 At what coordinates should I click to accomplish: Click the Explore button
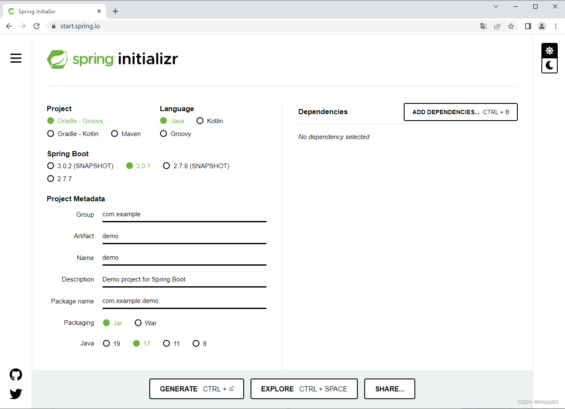pos(304,389)
